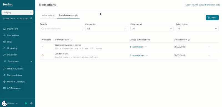Switch to the Value sets tab
222x107 pixels.
[48, 15]
